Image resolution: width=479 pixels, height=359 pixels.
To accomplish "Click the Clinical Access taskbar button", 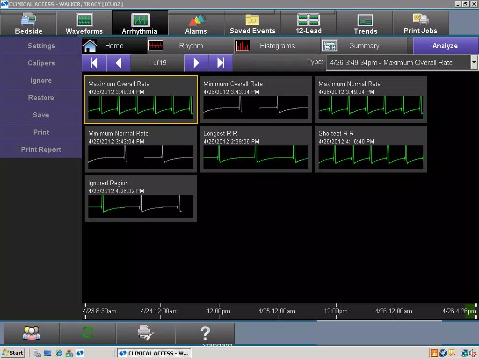I will click(x=154, y=353).
